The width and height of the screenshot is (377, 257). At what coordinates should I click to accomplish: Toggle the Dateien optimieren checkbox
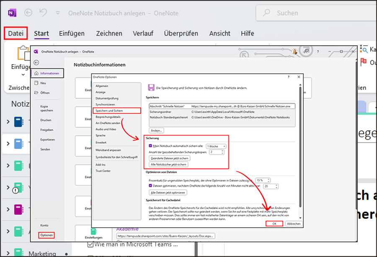(x=150, y=186)
